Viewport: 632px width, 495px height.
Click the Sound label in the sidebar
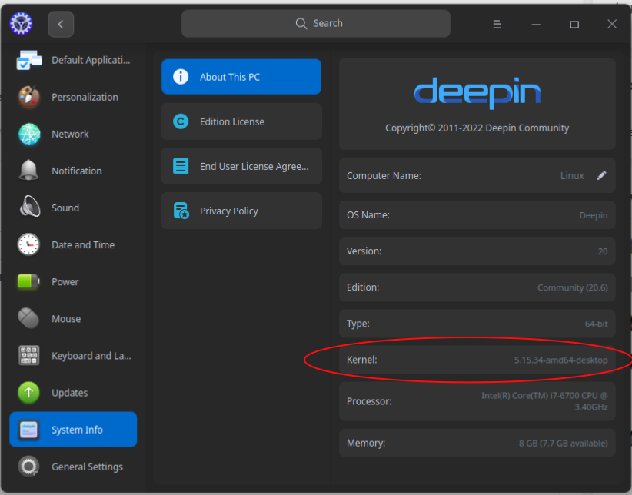tap(65, 208)
